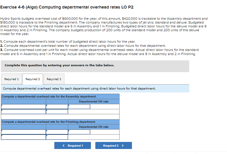Click the Assembly department table header text

tap(49, 97)
